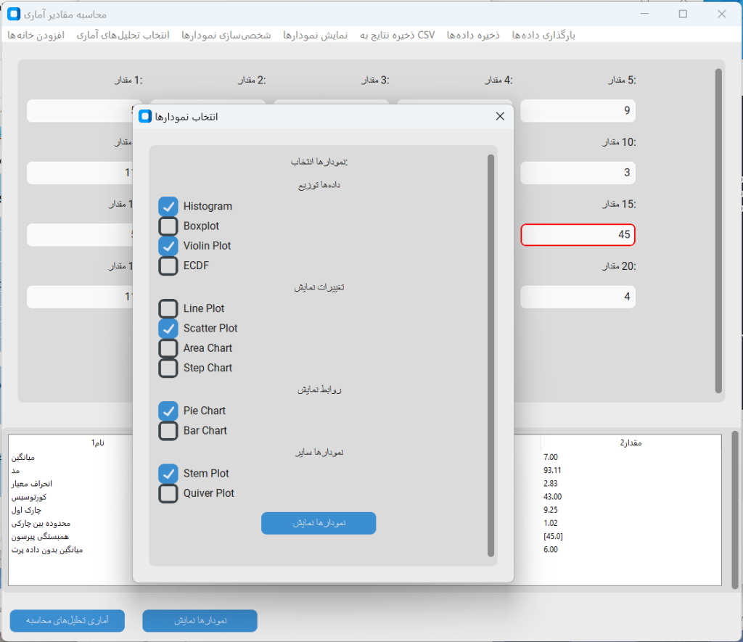Toggle the Quiver Plot checkbox
The height and width of the screenshot is (642, 743).
pos(168,494)
